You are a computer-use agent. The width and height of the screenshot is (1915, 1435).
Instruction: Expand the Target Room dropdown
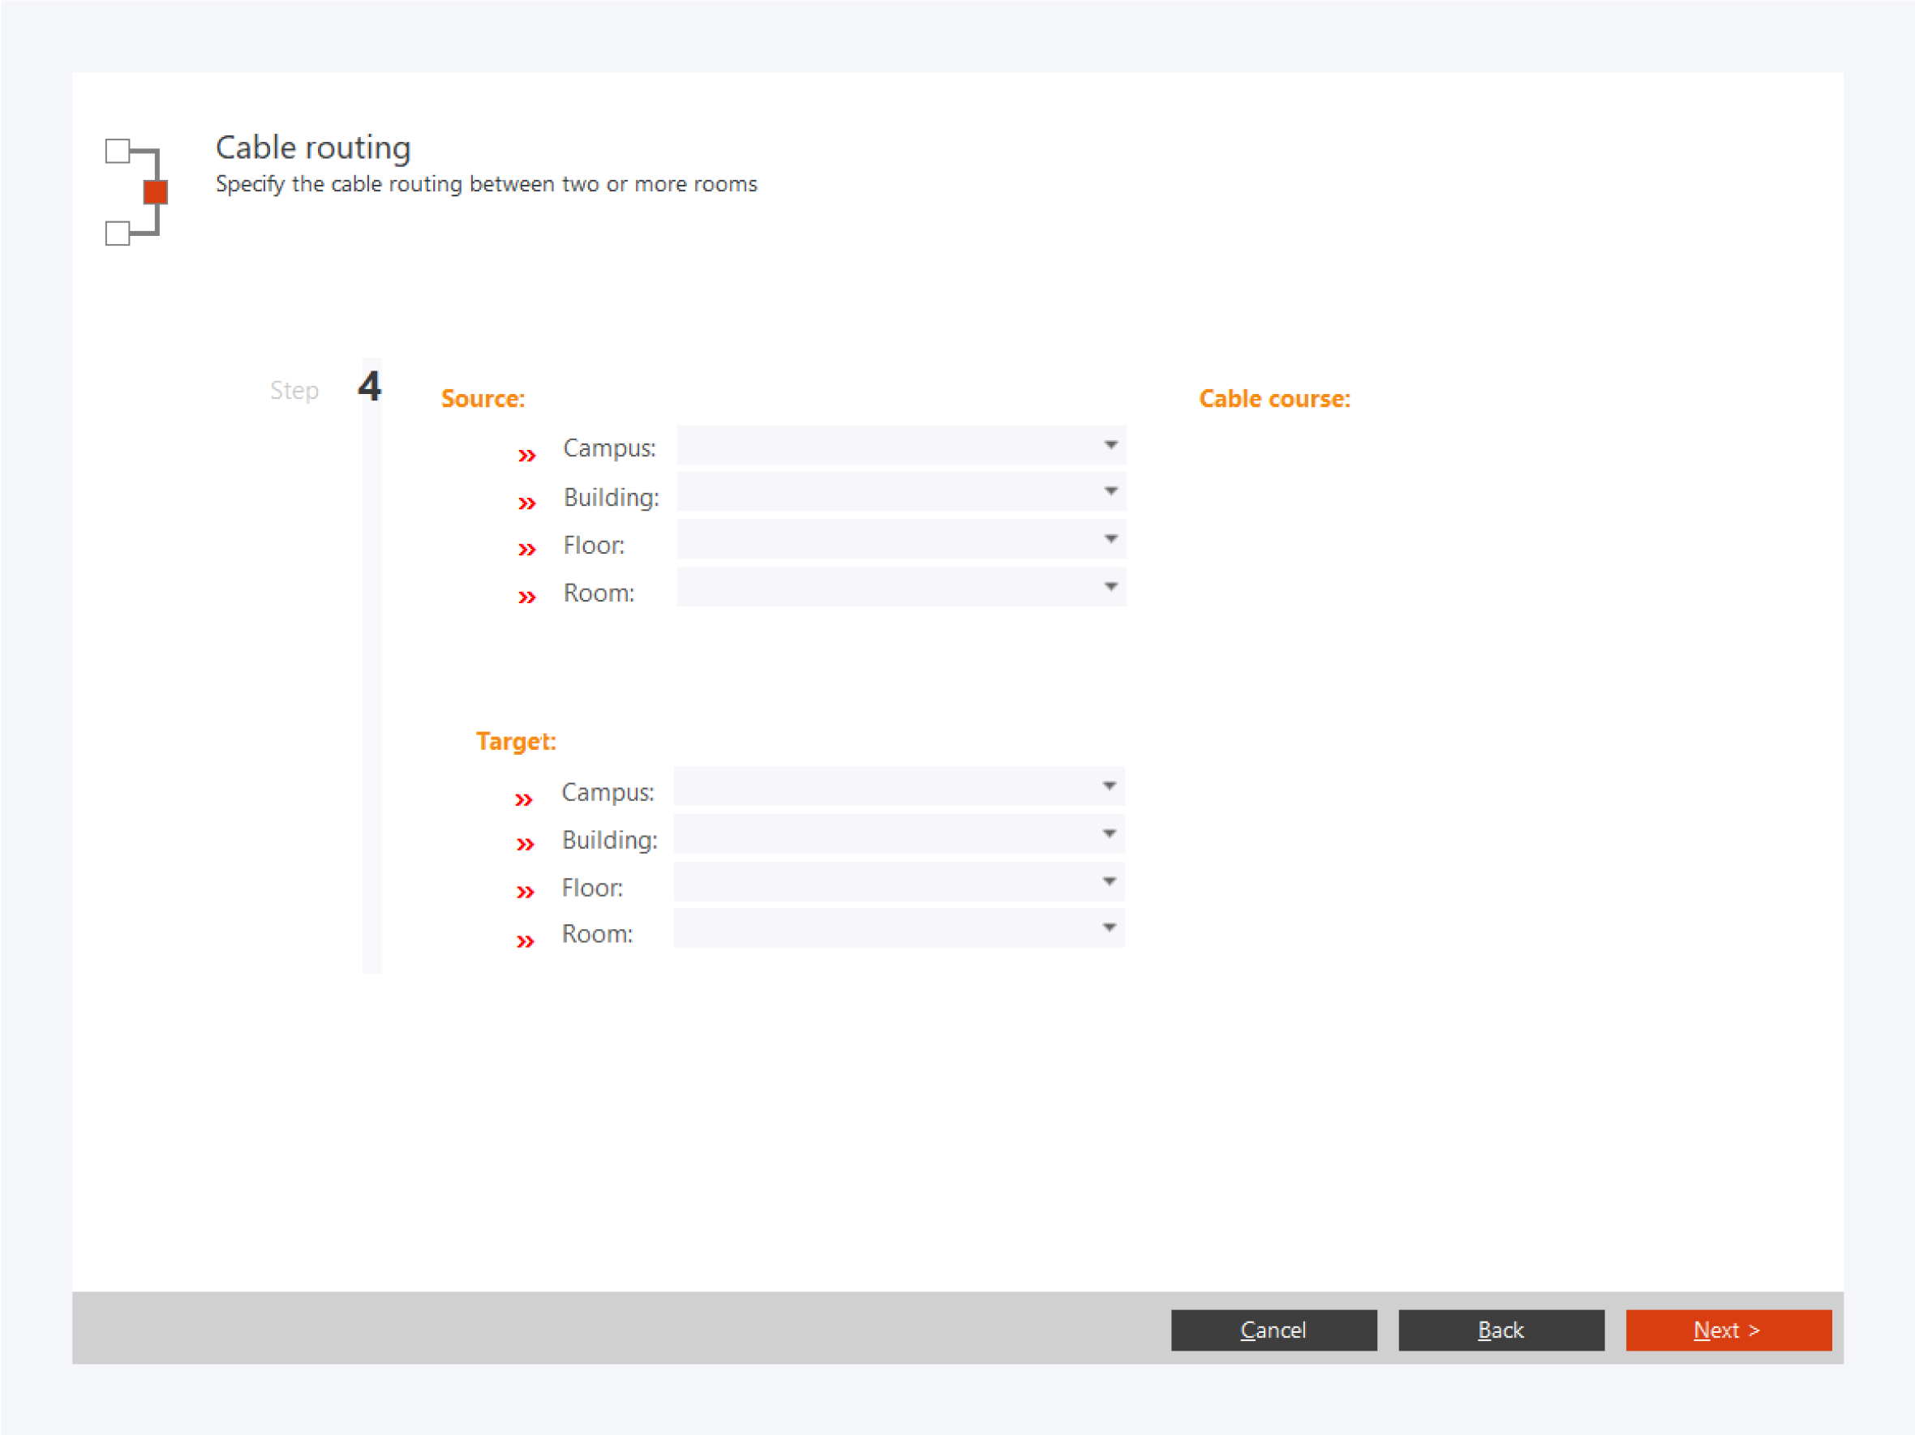[899, 928]
